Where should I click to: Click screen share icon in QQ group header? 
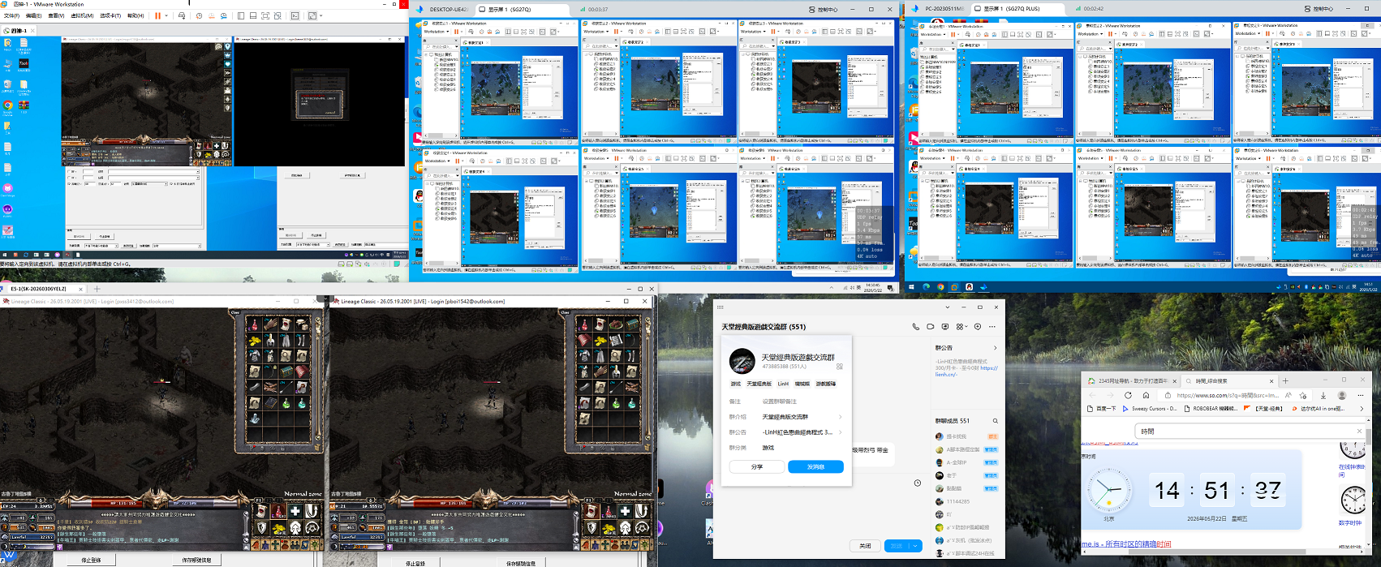(x=945, y=327)
